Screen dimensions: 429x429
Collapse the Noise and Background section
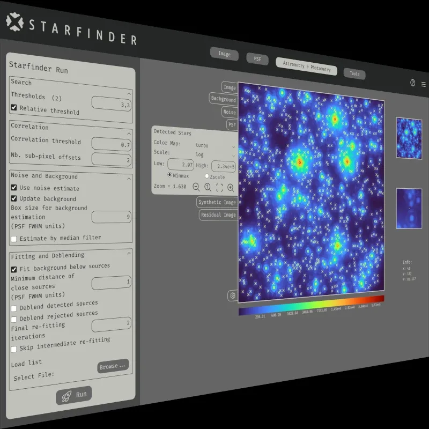(129, 179)
